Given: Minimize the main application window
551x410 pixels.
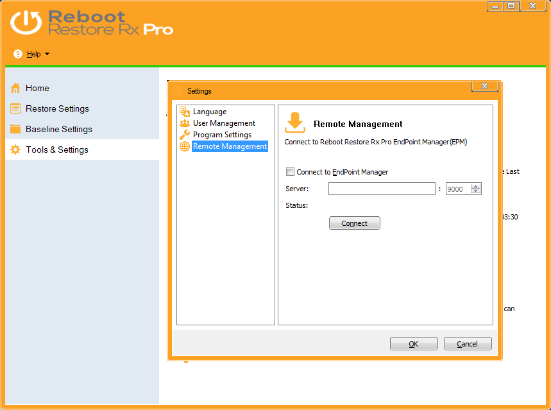Looking at the screenshot, I should click(x=495, y=6).
